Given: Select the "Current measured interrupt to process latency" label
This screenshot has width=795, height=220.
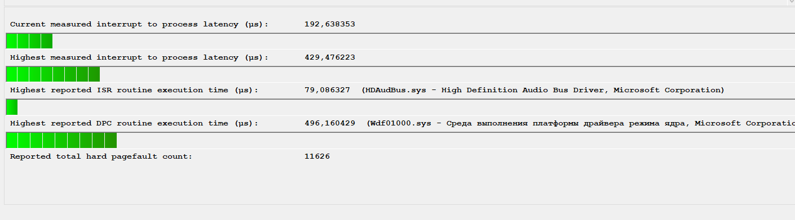Looking at the screenshot, I should (x=139, y=24).
